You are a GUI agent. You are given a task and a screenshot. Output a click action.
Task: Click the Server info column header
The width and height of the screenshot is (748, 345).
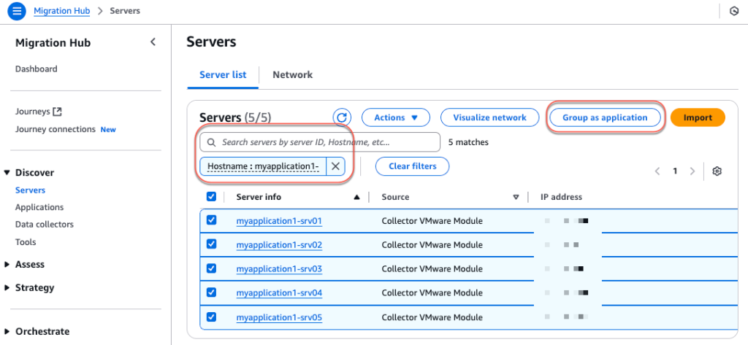pos(259,197)
